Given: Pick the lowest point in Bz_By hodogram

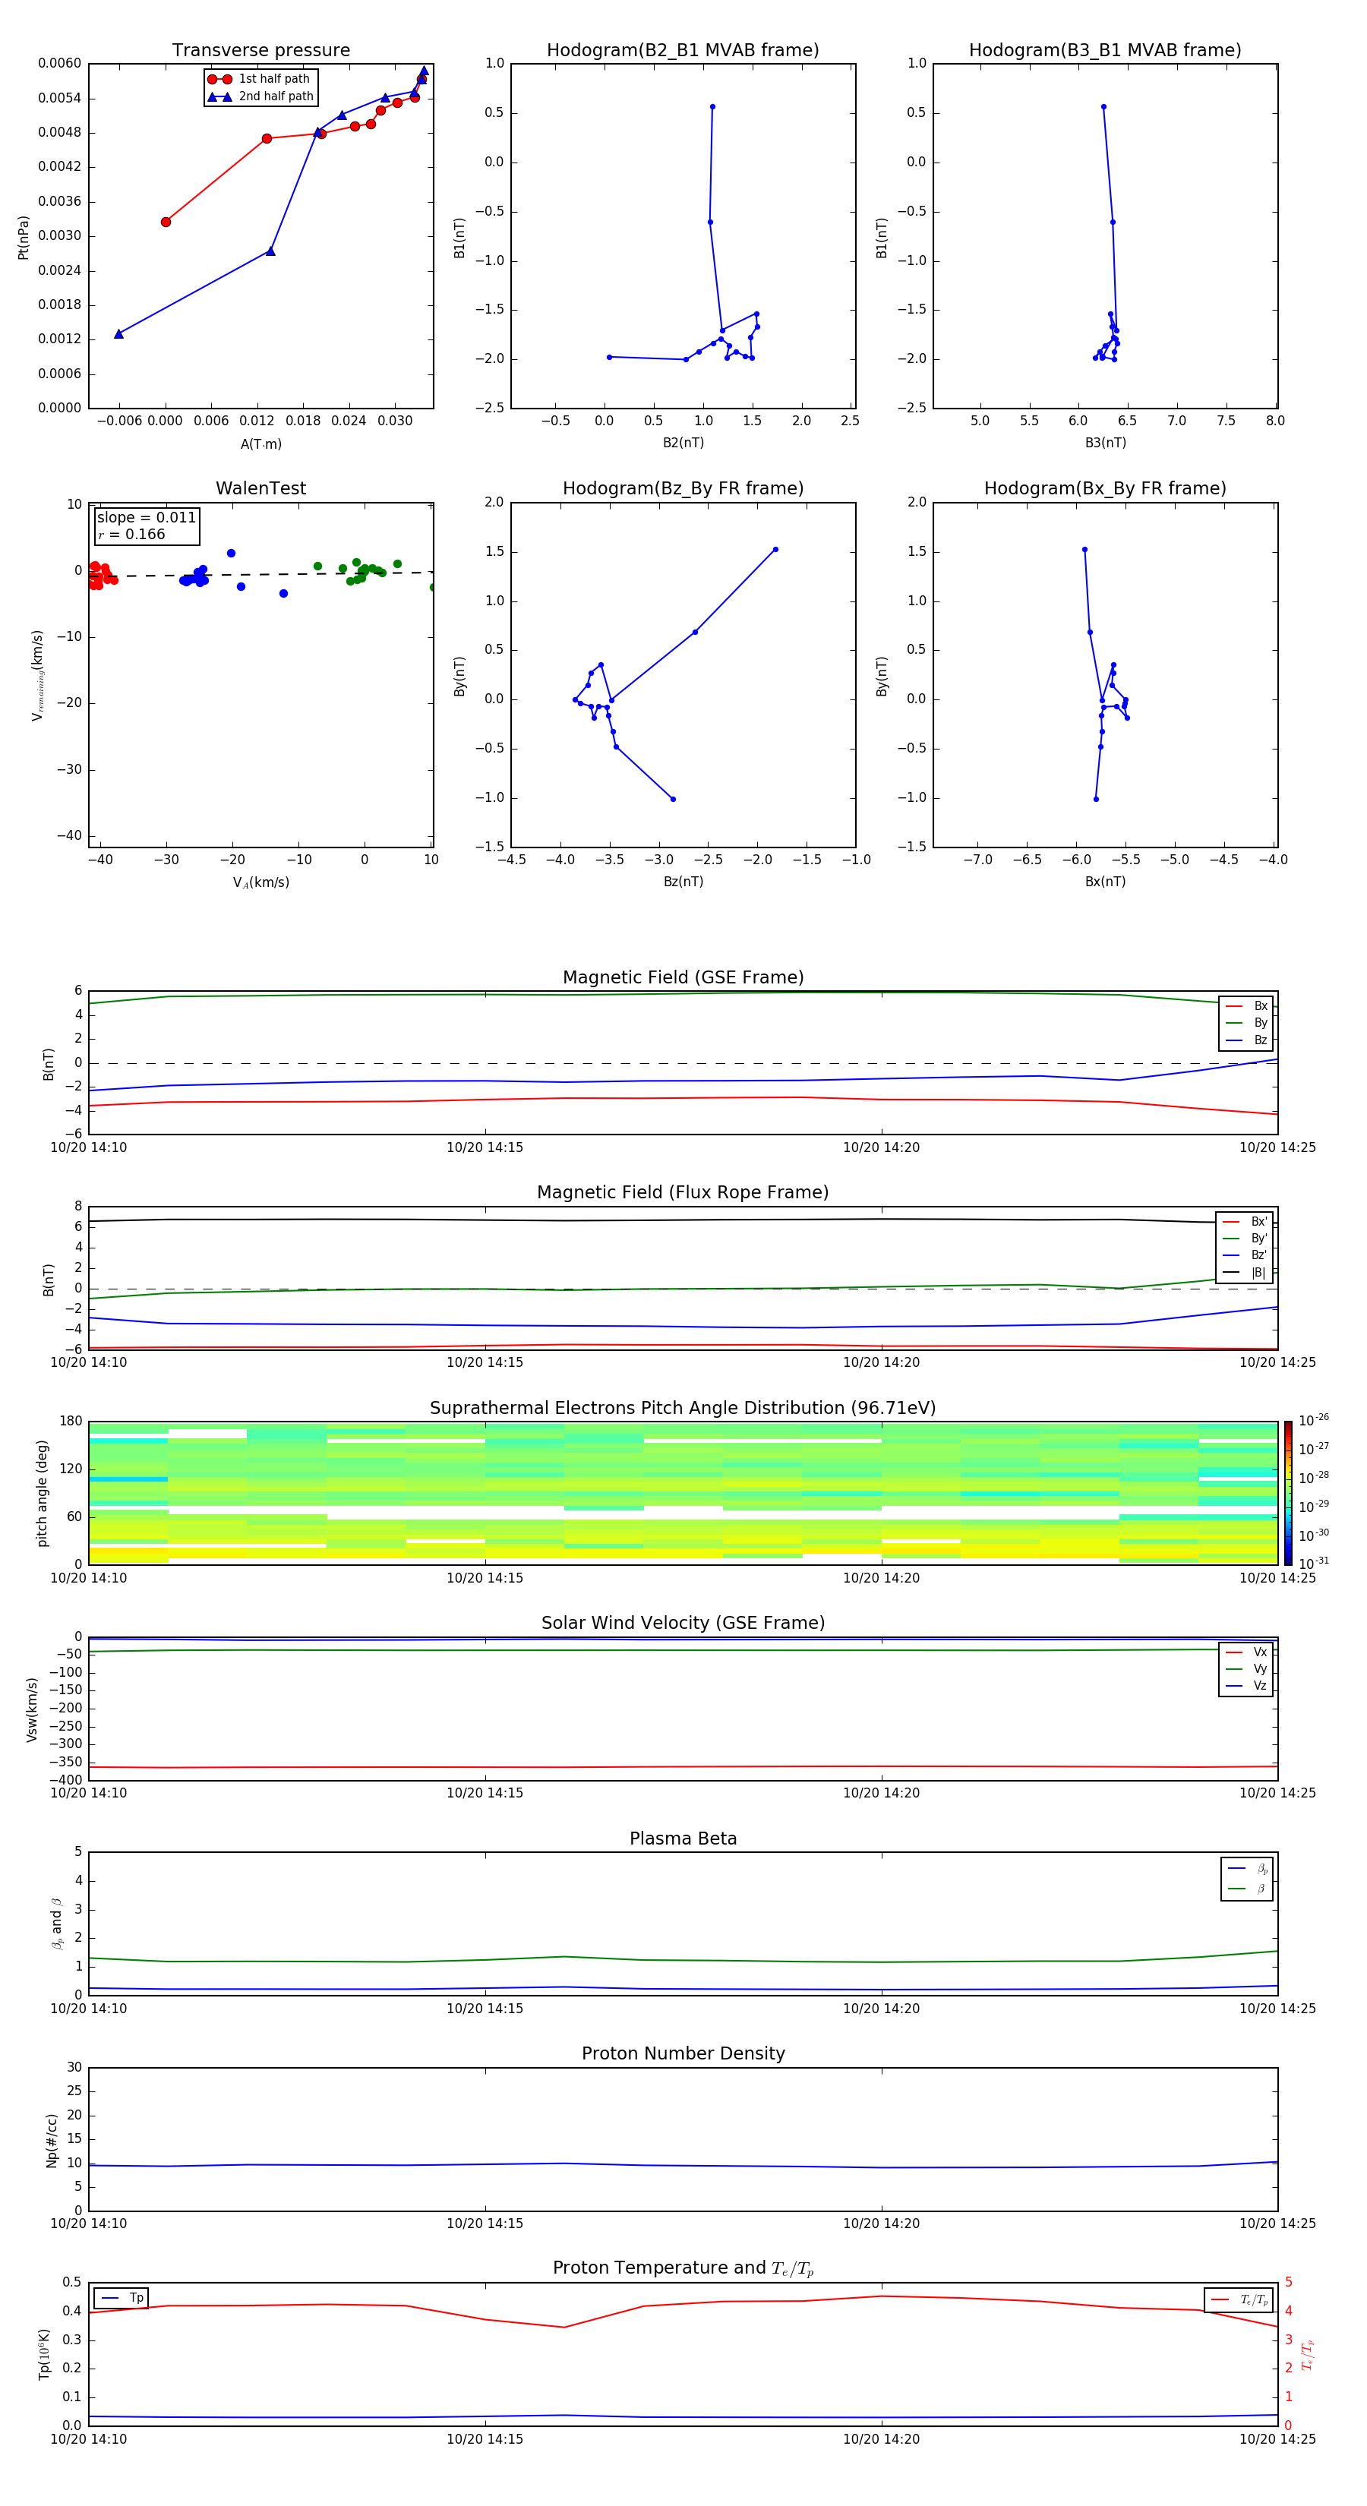Looking at the screenshot, I should click(x=674, y=800).
